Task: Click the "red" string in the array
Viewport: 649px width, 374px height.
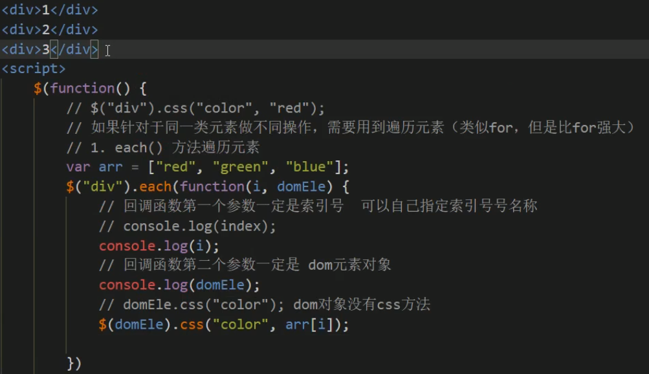Action: pos(175,167)
